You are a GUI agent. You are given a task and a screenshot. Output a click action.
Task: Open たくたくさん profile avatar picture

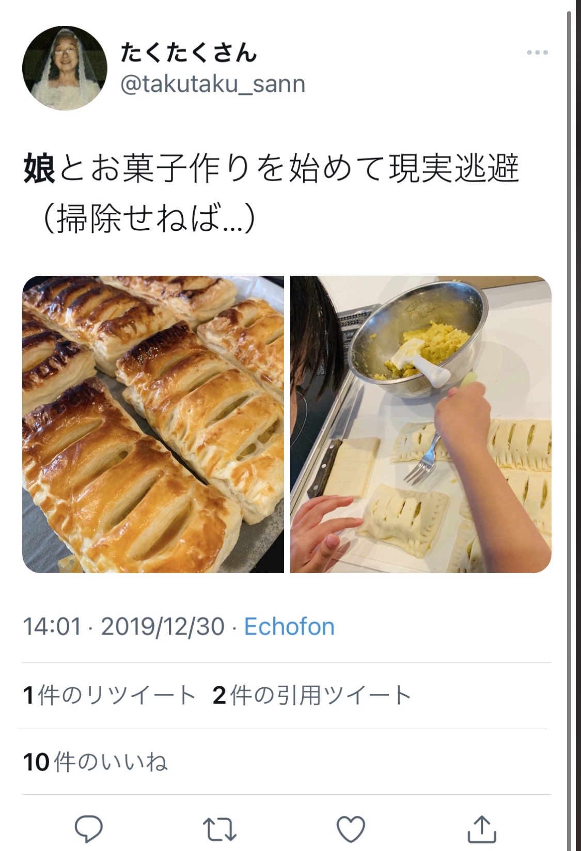coord(65,68)
